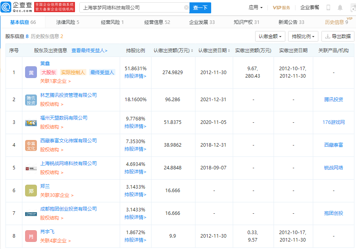Click the 上海锐战网络 company logo icon
Image resolution: width=356 pixels, height=249 pixels.
coord(31,168)
